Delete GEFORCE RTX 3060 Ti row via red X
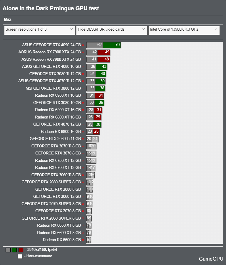The image size is (226, 265). click(83, 175)
